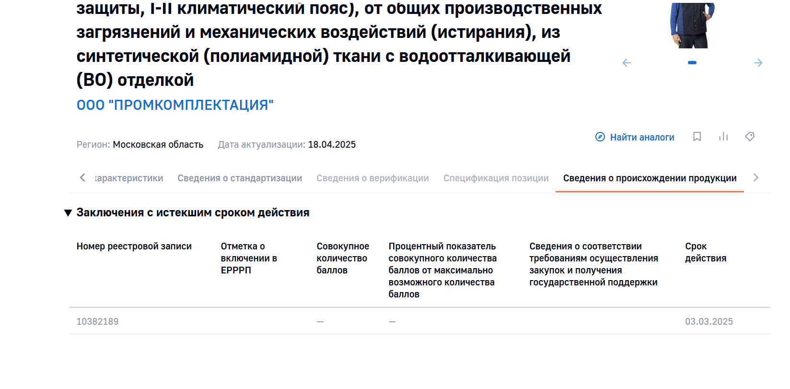This screenshot has width=790, height=389.
Task: Open the product photo thumbnail
Action: point(692,25)
